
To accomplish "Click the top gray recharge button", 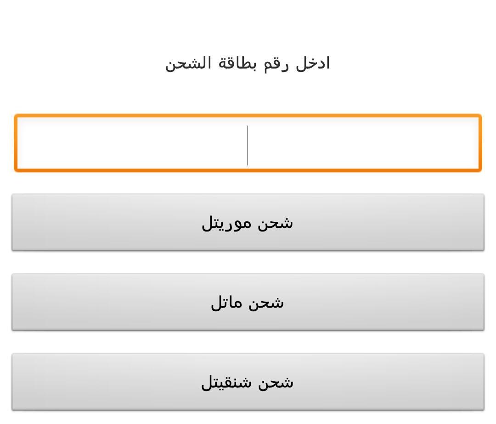I will pos(248,222).
